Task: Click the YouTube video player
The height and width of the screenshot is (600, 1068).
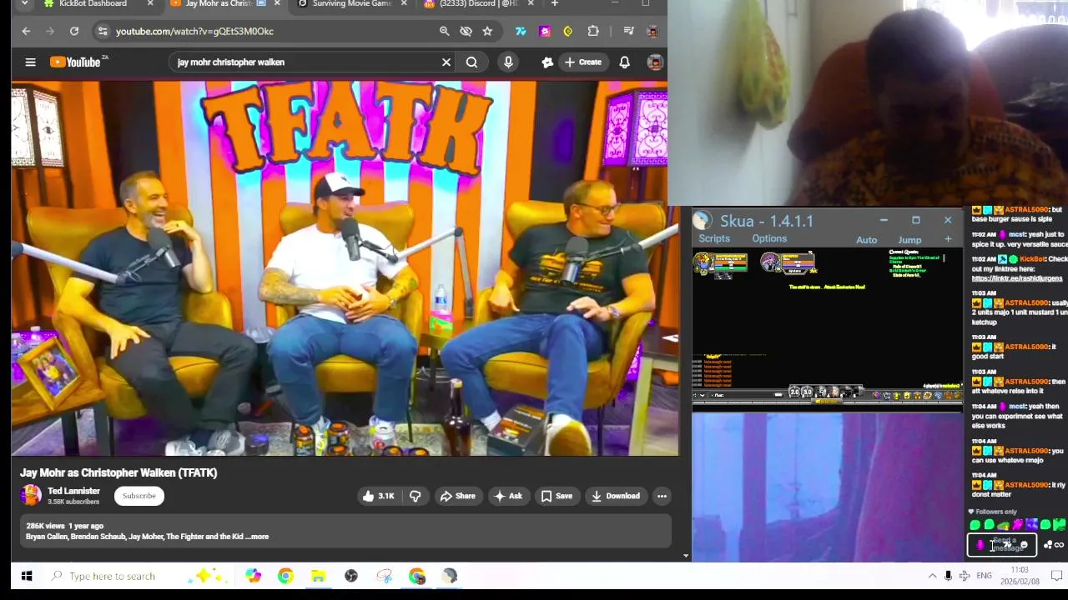Action: click(x=345, y=268)
